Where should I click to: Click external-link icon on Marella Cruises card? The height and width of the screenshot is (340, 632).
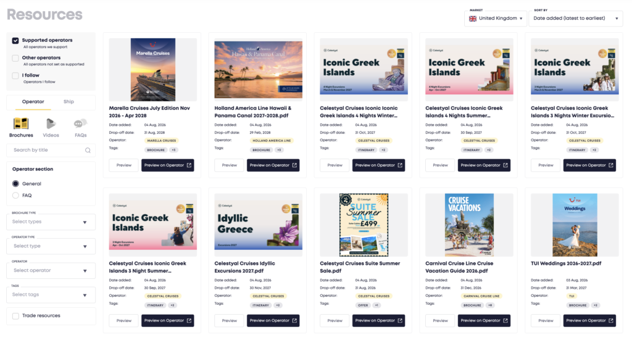189,165
